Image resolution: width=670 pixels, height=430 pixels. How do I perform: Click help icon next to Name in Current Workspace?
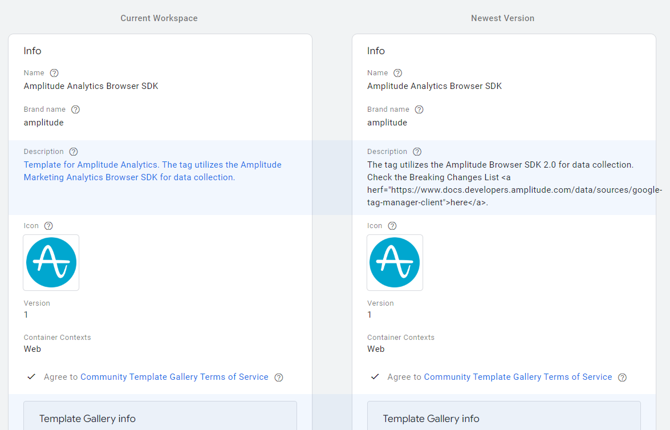click(54, 73)
